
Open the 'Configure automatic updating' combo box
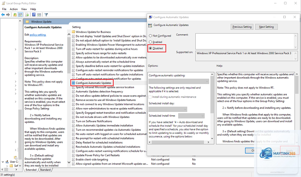tap(179, 81)
